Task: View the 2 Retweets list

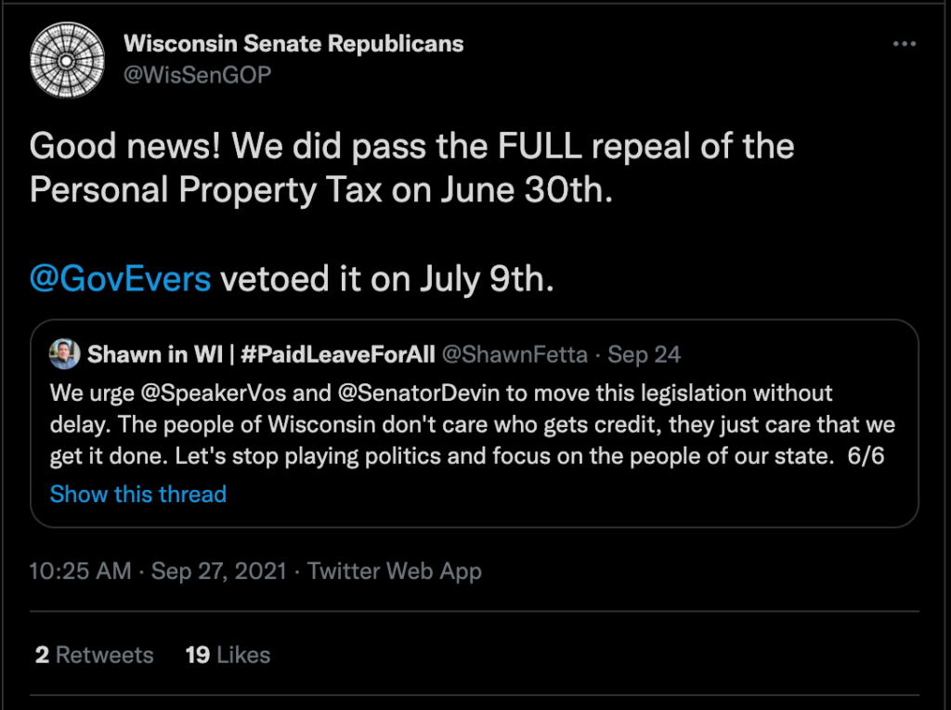Action: pyautogui.click(x=94, y=654)
